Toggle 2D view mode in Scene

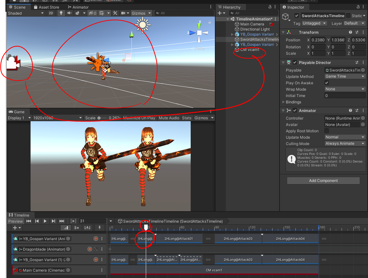[x=51, y=13]
